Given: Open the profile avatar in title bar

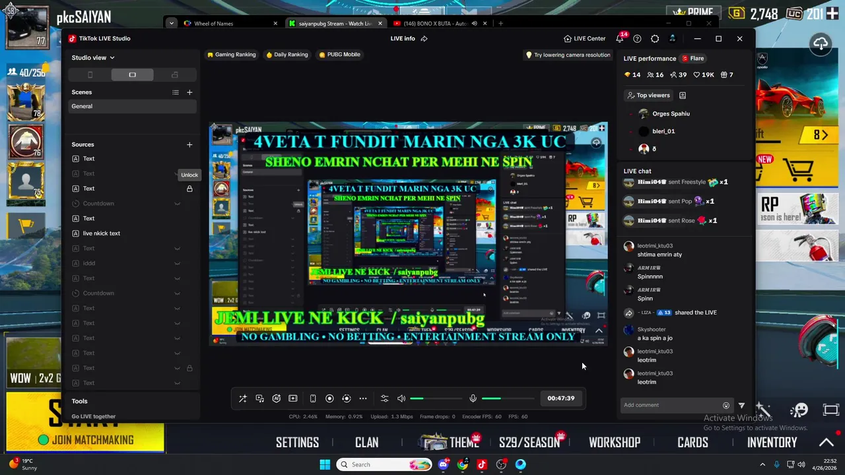Looking at the screenshot, I should (672, 38).
